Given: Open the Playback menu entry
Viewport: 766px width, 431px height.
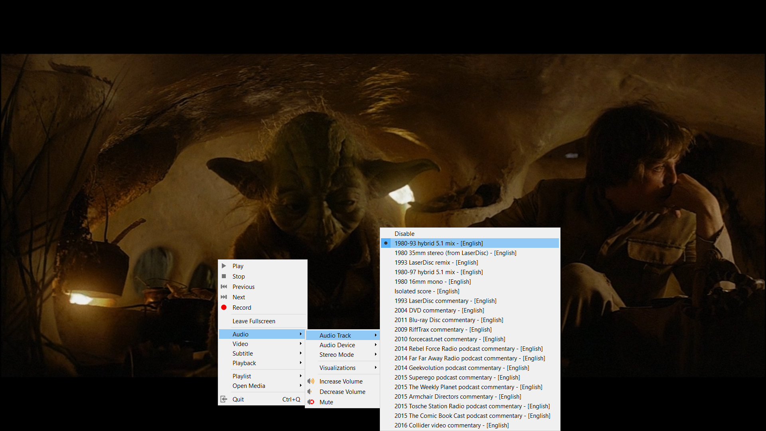Looking at the screenshot, I should pos(262,363).
